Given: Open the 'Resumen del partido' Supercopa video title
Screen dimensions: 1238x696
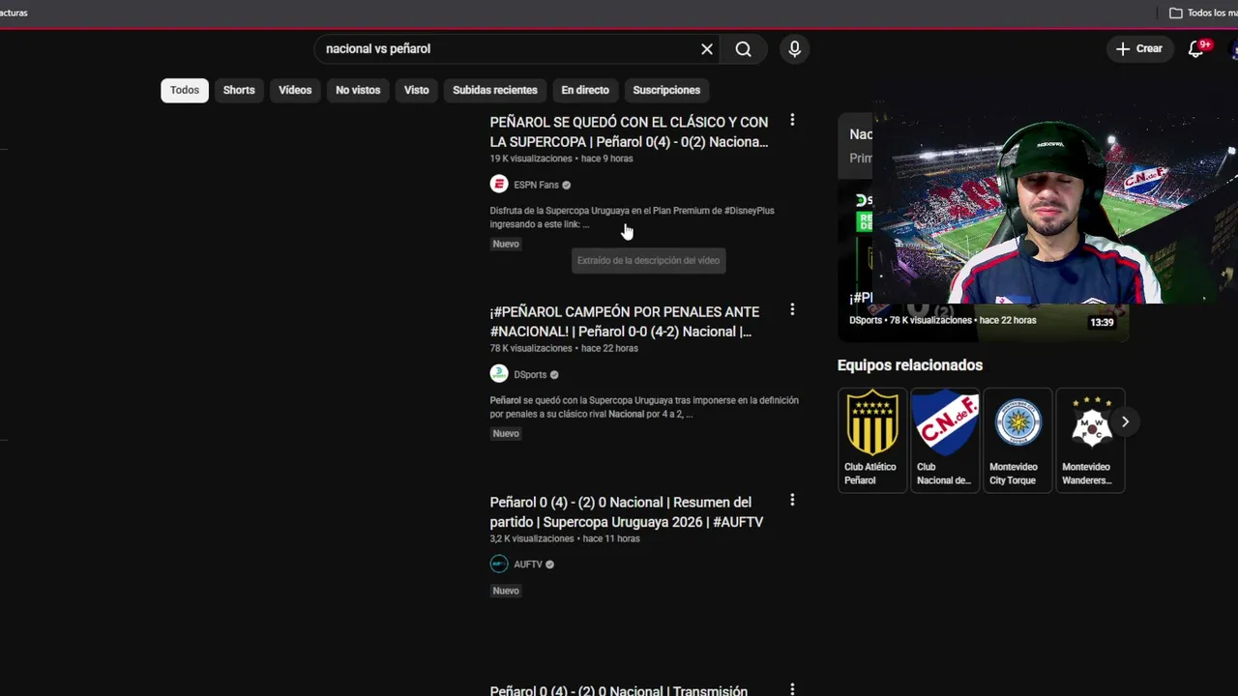Looking at the screenshot, I should pyautogui.click(x=626, y=512).
